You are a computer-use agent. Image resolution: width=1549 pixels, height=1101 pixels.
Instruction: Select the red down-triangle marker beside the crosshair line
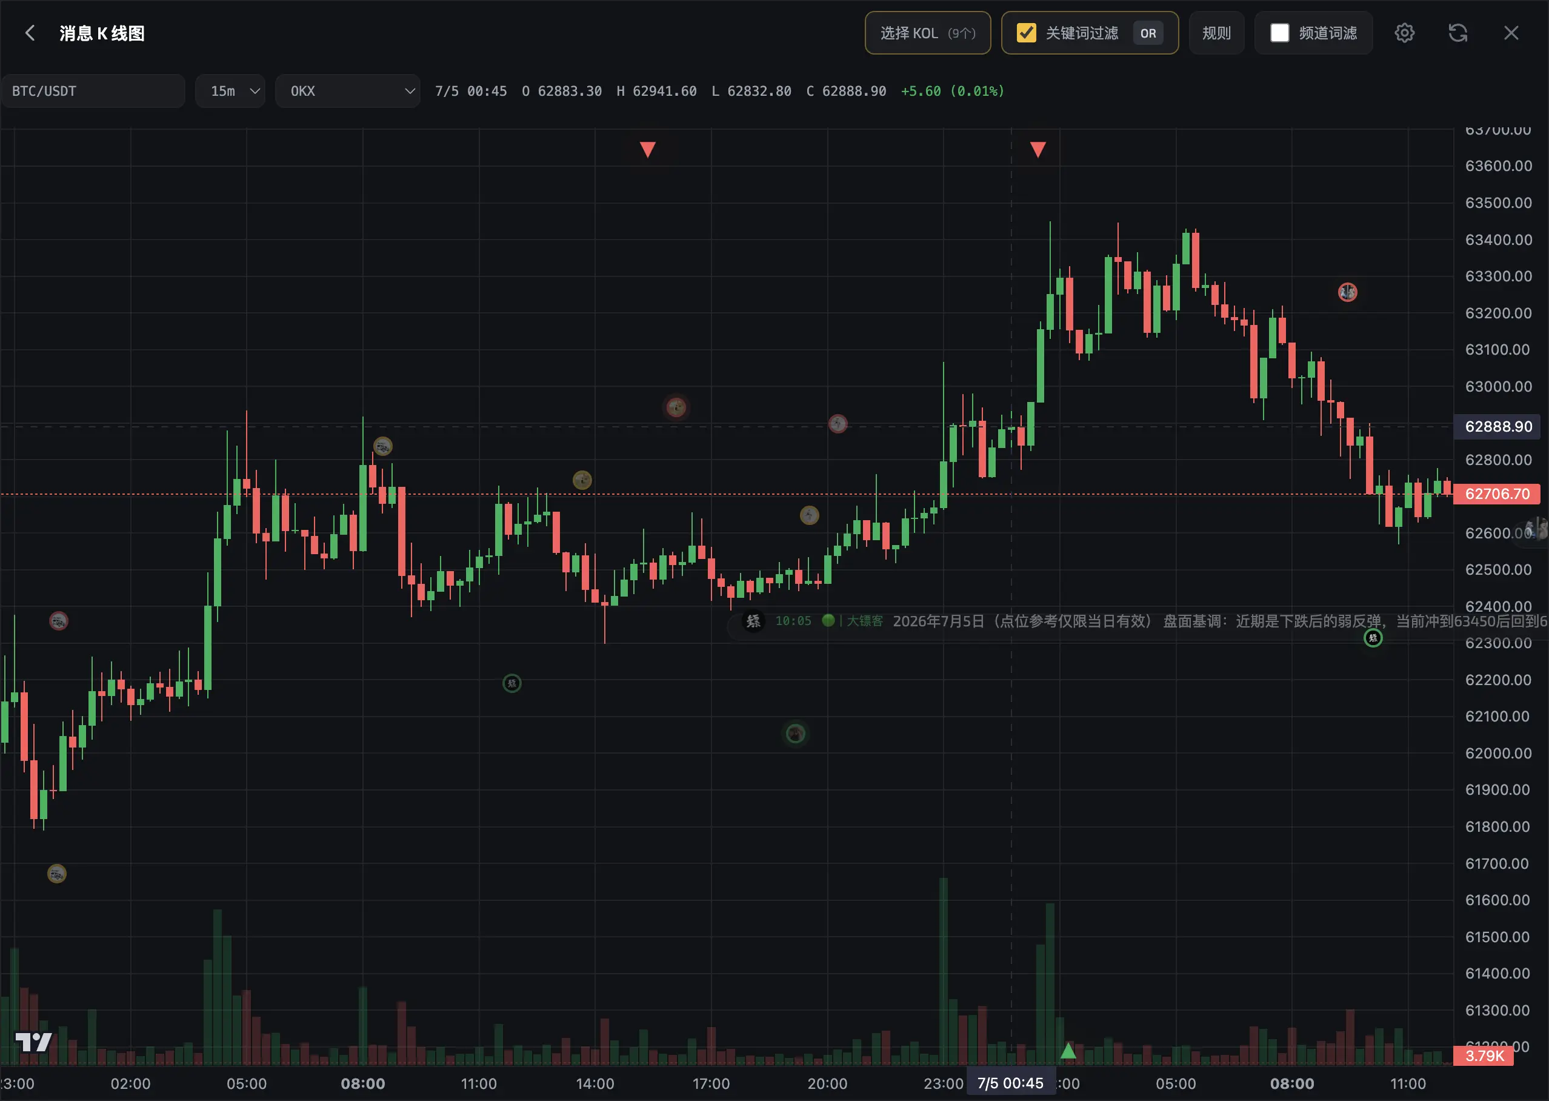pyautogui.click(x=1038, y=150)
